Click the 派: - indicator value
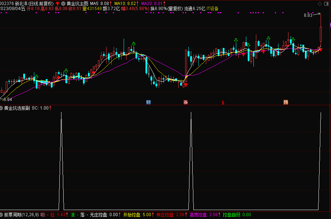 (74, 215)
